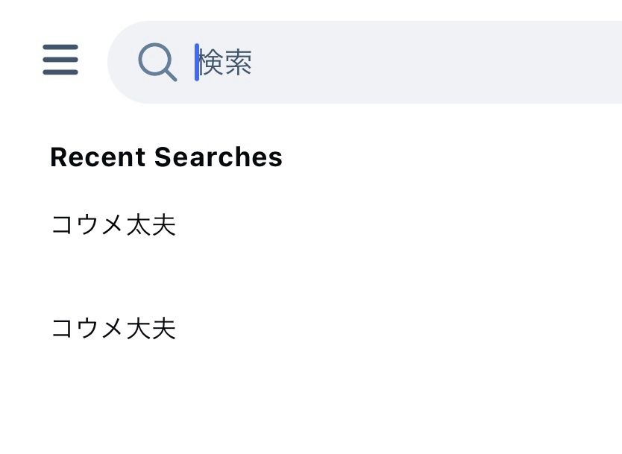Re-run the コウメ太夫 search from history

(x=113, y=224)
